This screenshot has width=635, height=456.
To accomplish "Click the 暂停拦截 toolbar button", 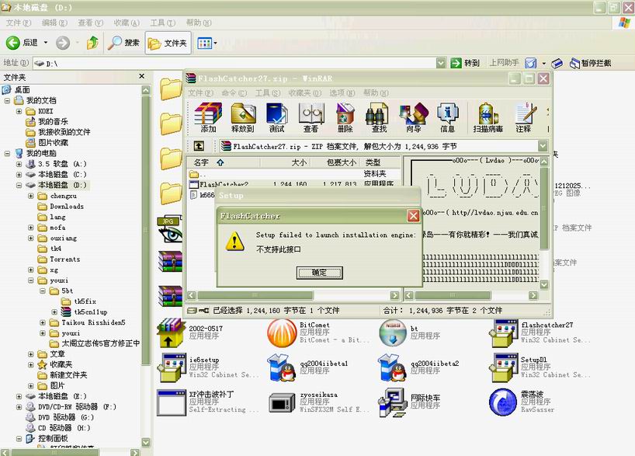I will pos(590,63).
